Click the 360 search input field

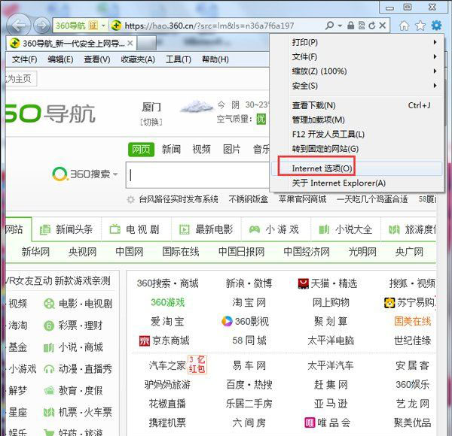click(197, 175)
